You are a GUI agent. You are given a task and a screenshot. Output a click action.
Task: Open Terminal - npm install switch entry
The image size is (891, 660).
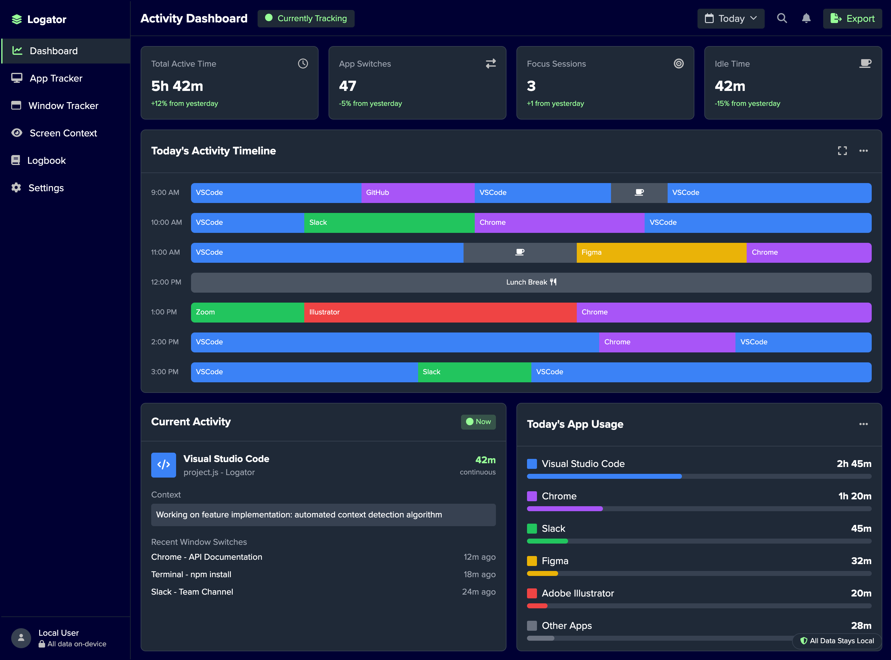(x=323, y=574)
